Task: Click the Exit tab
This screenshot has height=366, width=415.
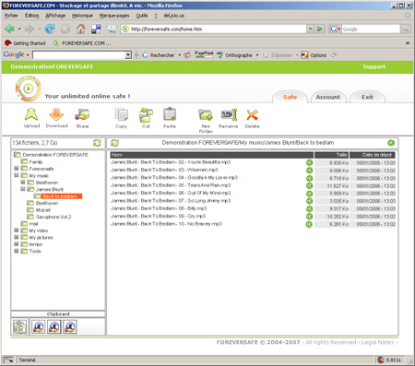Action: tap(367, 97)
